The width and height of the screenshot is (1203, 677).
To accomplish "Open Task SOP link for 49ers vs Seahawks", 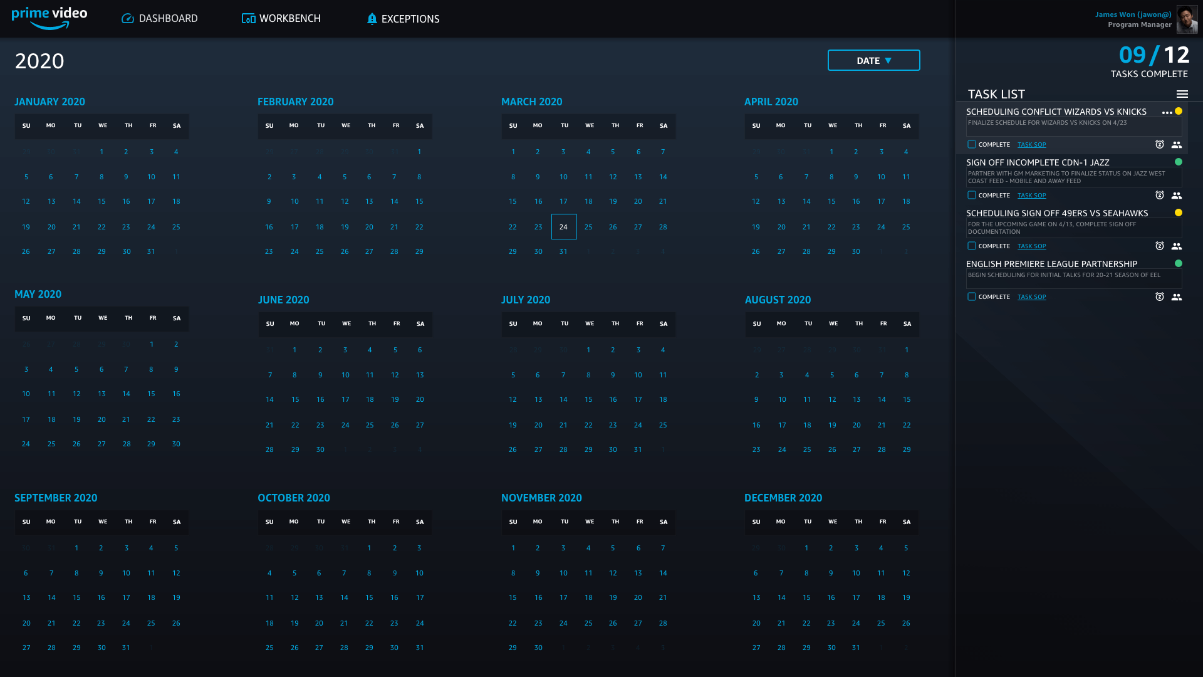I will click(x=1031, y=246).
